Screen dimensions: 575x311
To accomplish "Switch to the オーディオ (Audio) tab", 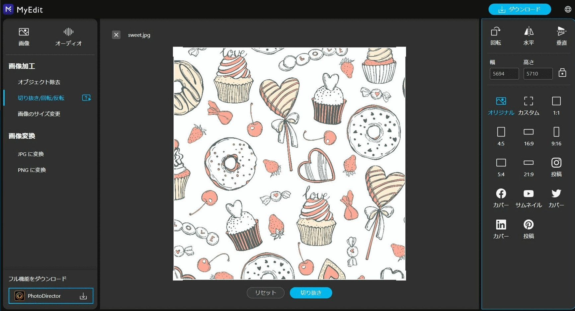I will coord(68,37).
